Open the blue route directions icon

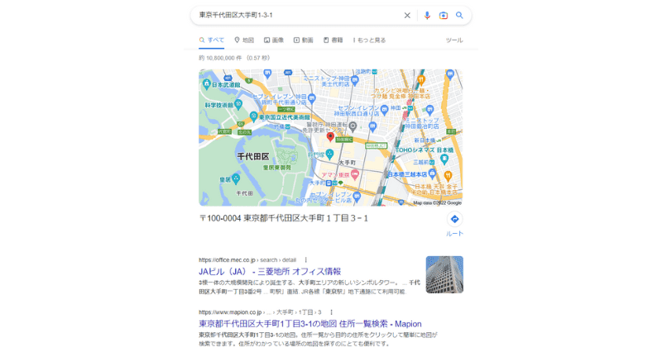click(454, 219)
